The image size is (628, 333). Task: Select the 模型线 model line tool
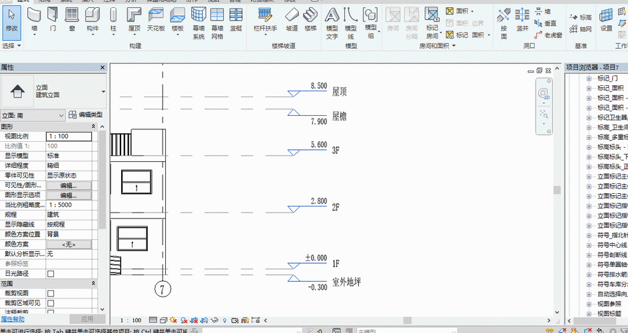pos(351,23)
